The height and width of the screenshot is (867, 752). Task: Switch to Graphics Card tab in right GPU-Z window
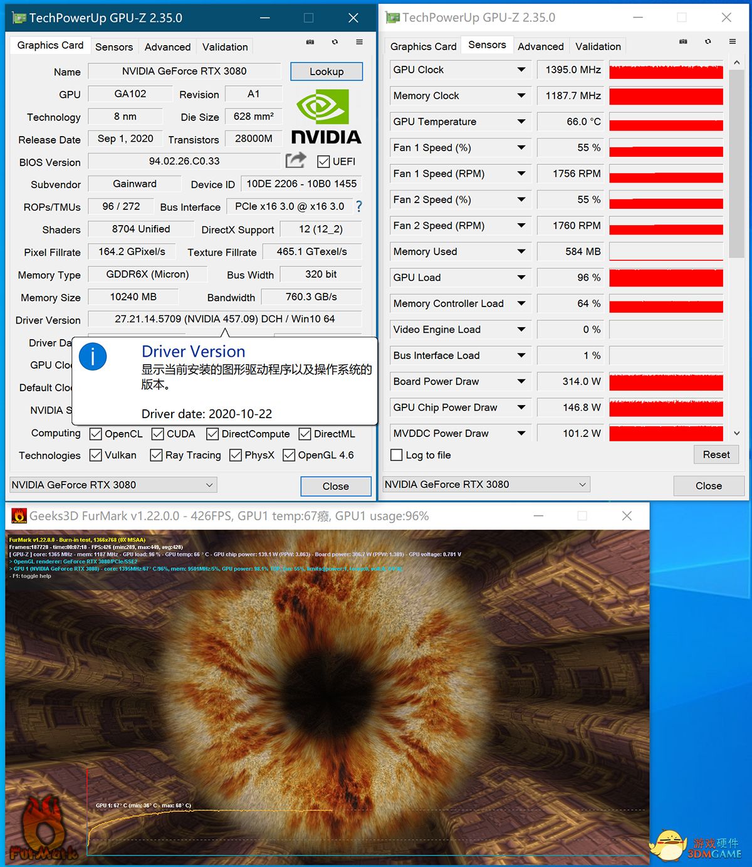click(424, 46)
